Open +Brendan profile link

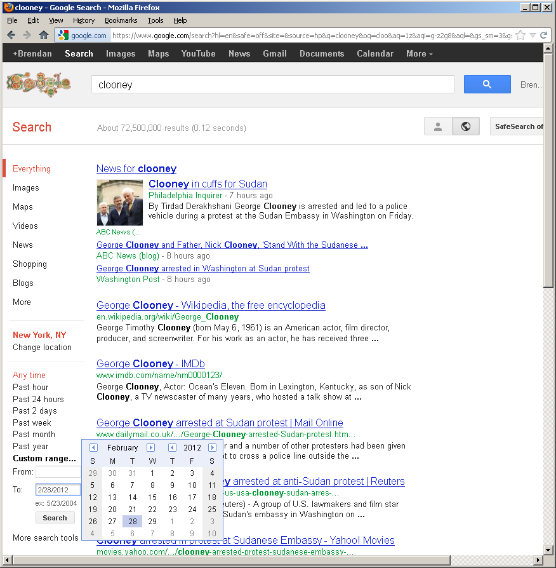click(32, 53)
